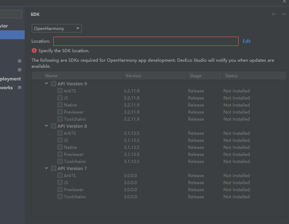This screenshot has width=289, height=224.
Task: Click the project-scope icon directly above Deployment item
Action: point(20,70)
